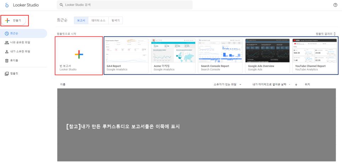The width and height of the screenshot is (342, 163).
Task: Click the gallery icon beside 템플릿
Action: click(x=7, y=74)
